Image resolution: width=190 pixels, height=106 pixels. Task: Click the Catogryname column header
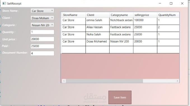[x=121, y=15]
